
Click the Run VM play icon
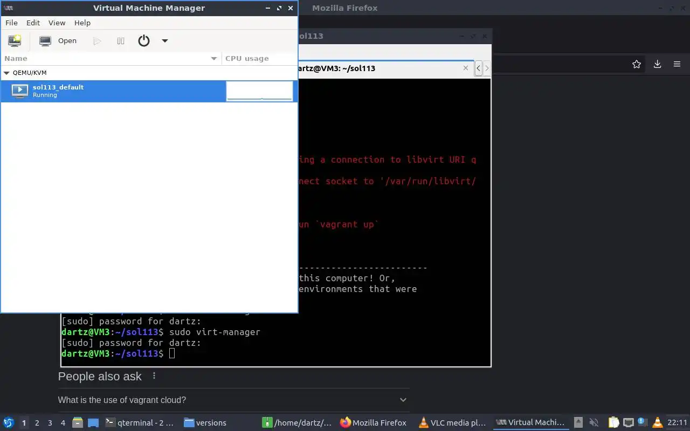97,41
